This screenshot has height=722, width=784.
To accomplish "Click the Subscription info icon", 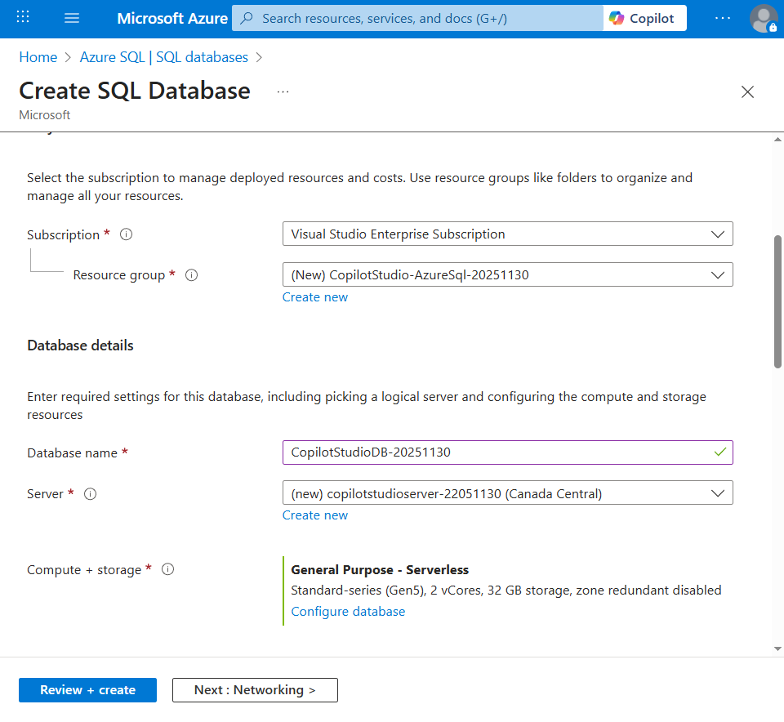I will [x=127, y=234].
